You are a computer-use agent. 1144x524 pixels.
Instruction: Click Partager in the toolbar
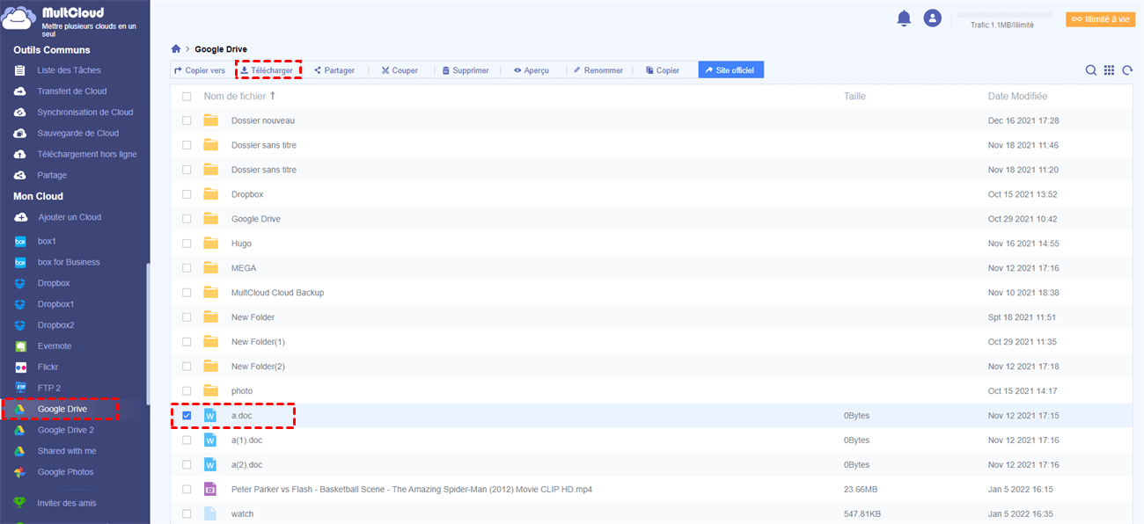pos(334,70)
